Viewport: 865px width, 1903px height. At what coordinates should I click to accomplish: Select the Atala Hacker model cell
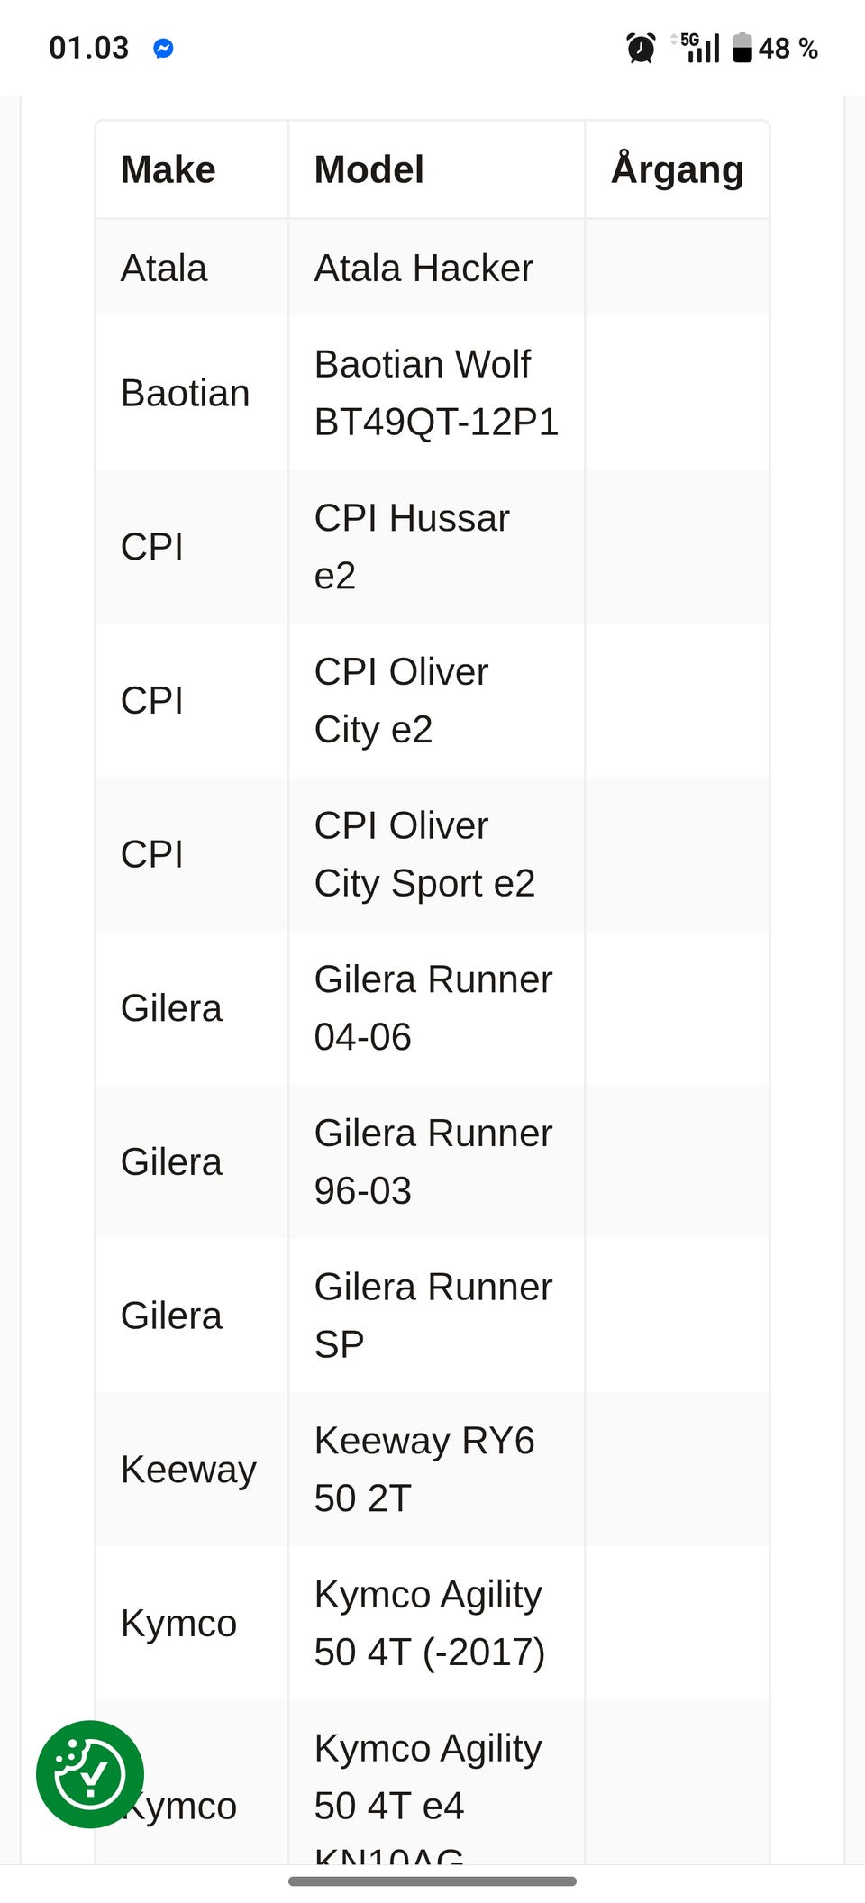click(423, 269)
